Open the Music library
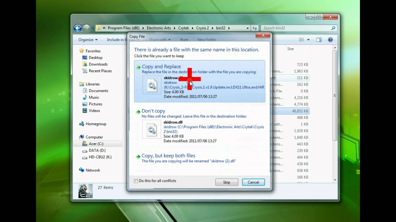The width and height of the screenshot is (396, 222). pos(94,97)
